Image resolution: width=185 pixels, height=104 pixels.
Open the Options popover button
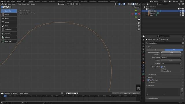point(137,7)
